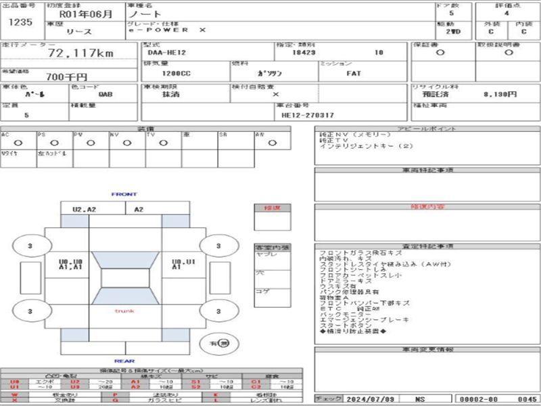Click the red trunk label in diagram
The height and width of the screenshot is (406, 541).
124,311
